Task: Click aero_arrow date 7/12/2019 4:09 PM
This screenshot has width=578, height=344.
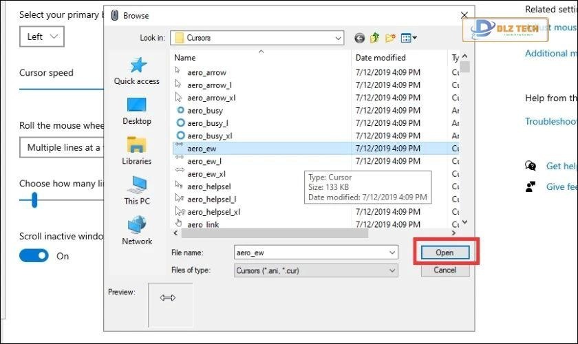Action: (x=388, y=72)
